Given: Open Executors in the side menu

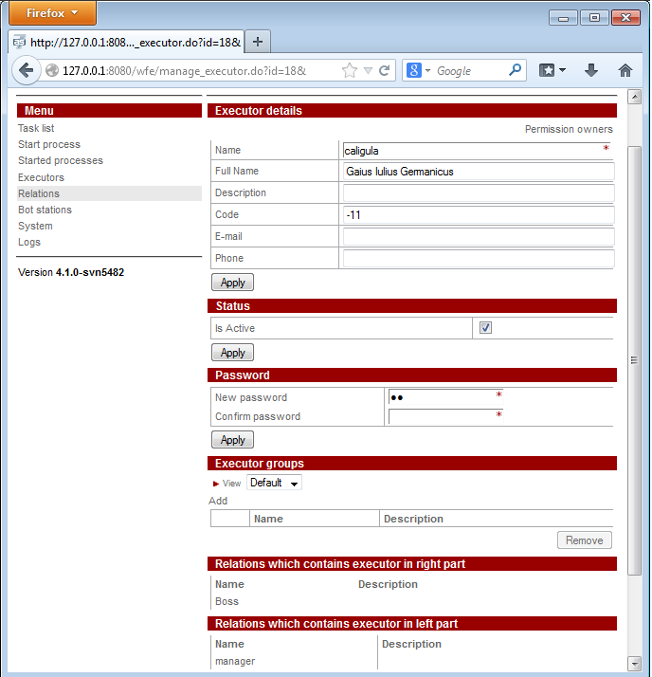Looking at the screenshot, I should pyautogui.click(x=41, y=177).
